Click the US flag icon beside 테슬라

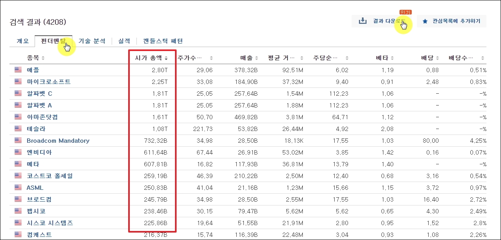[18, 129]
